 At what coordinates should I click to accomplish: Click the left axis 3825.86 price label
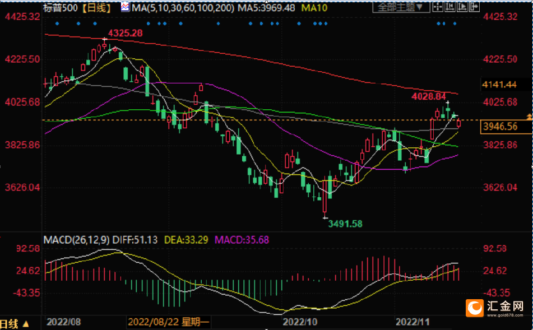22,145
